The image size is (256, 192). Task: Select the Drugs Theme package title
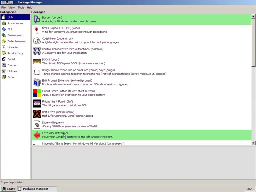(x=78, y=70)
